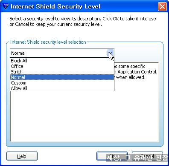Viewport: 169px width, 166px height.
Task: Click the 'when allowed.' description line
Action: pyautogui.click(x=131, y=77)
